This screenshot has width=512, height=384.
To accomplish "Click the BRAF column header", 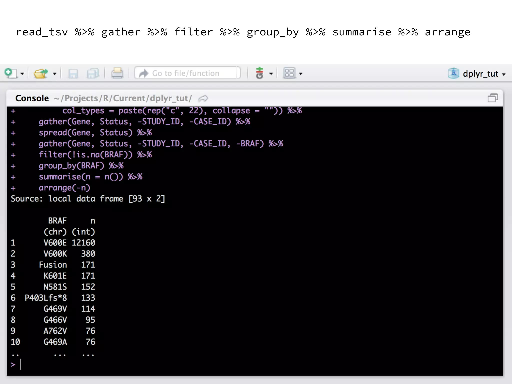I will point(57,221).
